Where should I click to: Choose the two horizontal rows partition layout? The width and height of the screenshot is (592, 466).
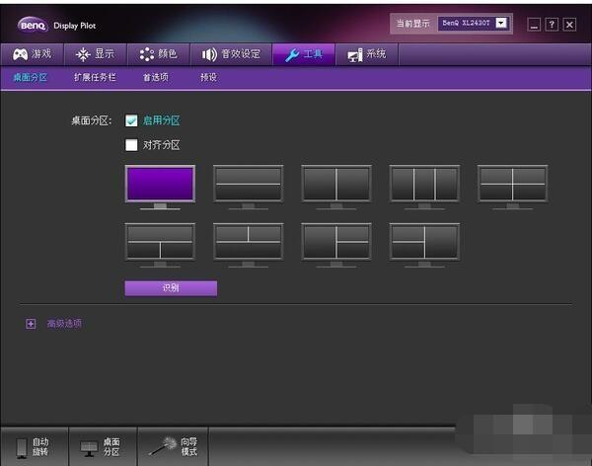click(x=248, y=187)
